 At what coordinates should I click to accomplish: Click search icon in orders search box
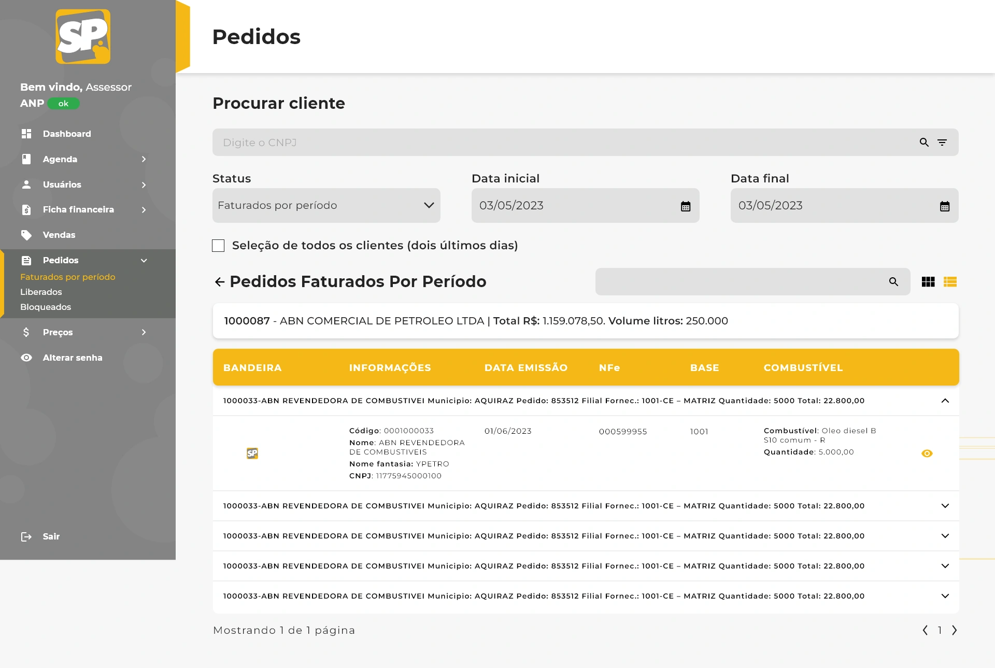(893, 282)
